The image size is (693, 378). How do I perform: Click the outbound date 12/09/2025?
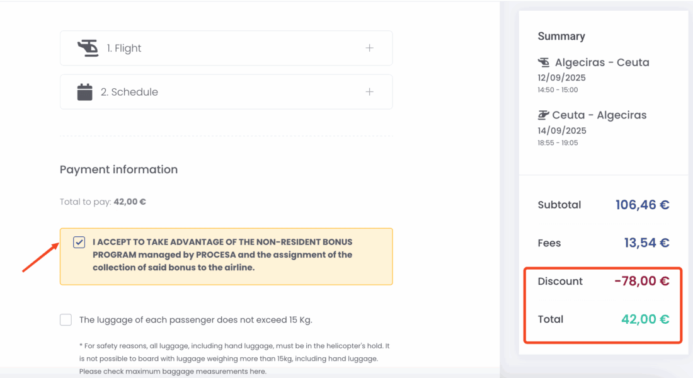(x=561, y=78)
